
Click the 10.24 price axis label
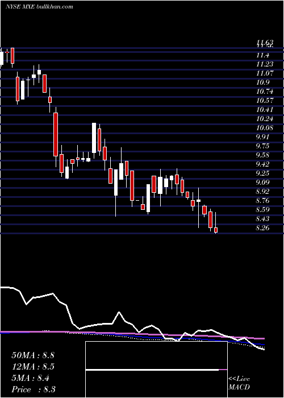[265, 119]
